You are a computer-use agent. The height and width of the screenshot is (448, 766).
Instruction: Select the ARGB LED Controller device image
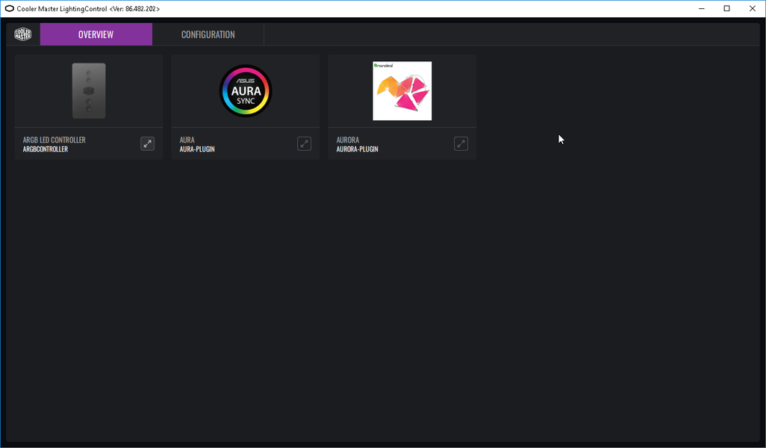(89, 91)
